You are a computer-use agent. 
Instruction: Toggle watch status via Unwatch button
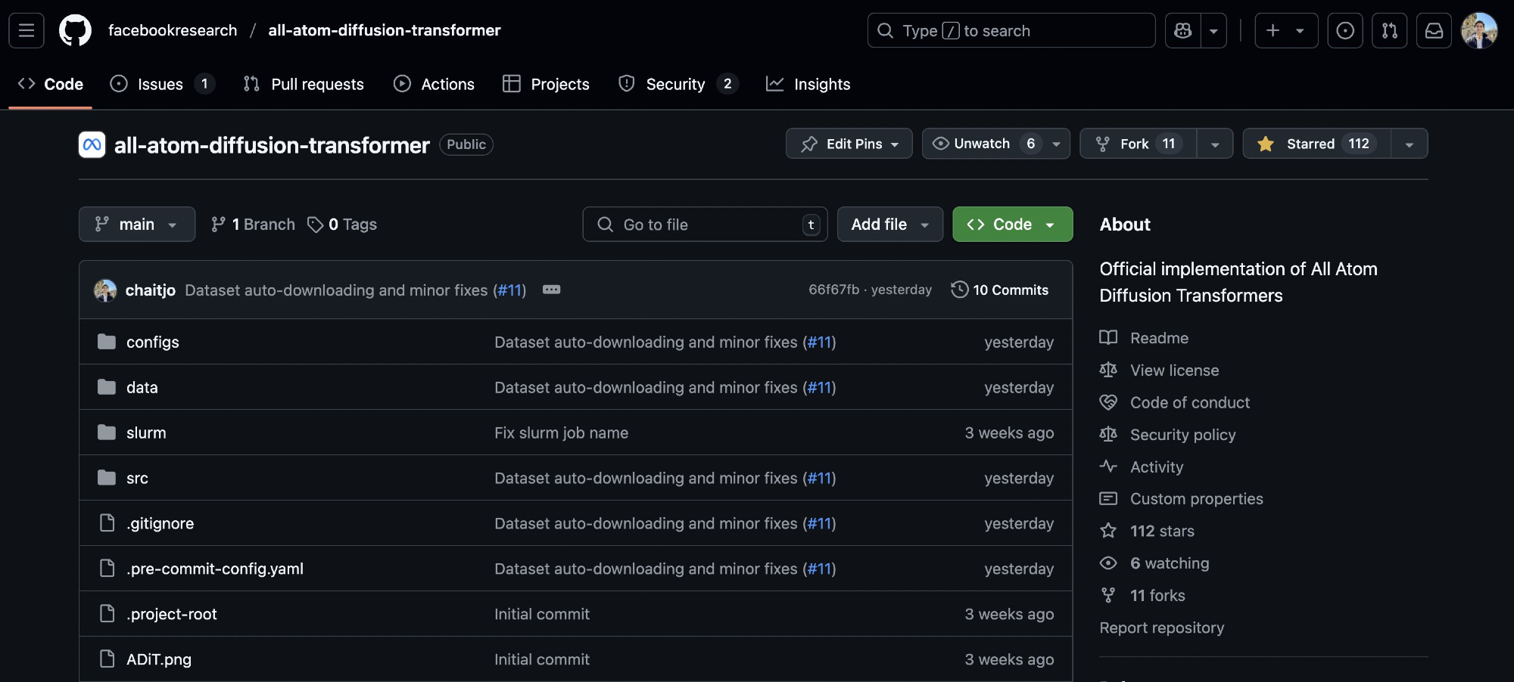(x=981, y=144)
